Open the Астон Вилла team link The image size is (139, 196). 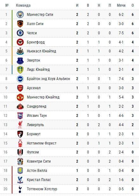[x=37, y=171]
